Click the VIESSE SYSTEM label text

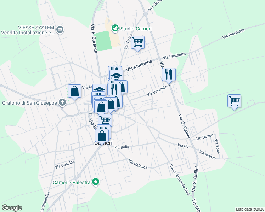coord(28,30)
